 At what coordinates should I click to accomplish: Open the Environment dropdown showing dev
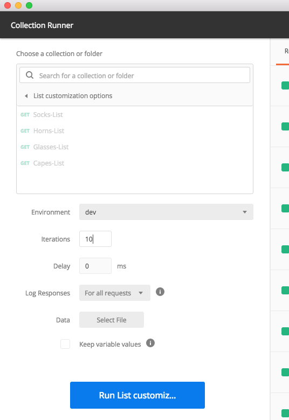click(166, 212)
